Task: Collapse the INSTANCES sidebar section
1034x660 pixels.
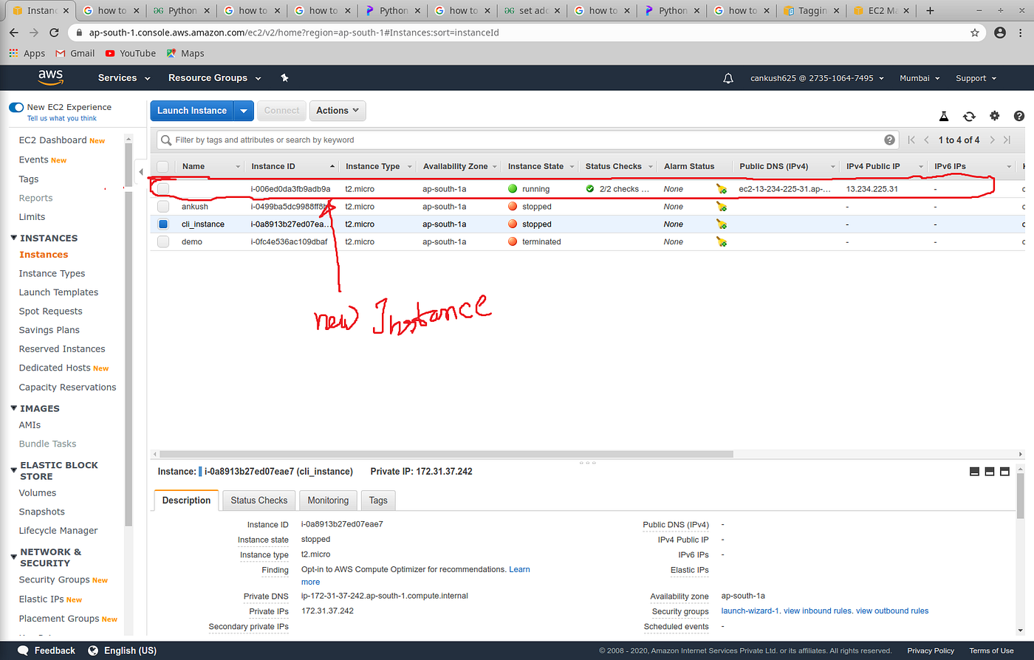Action: coord(14,238)
